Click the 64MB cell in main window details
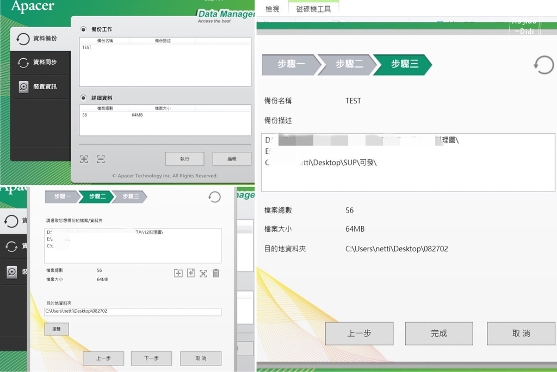The width and height of the screenshot is (557, 372). coord(137,115)
